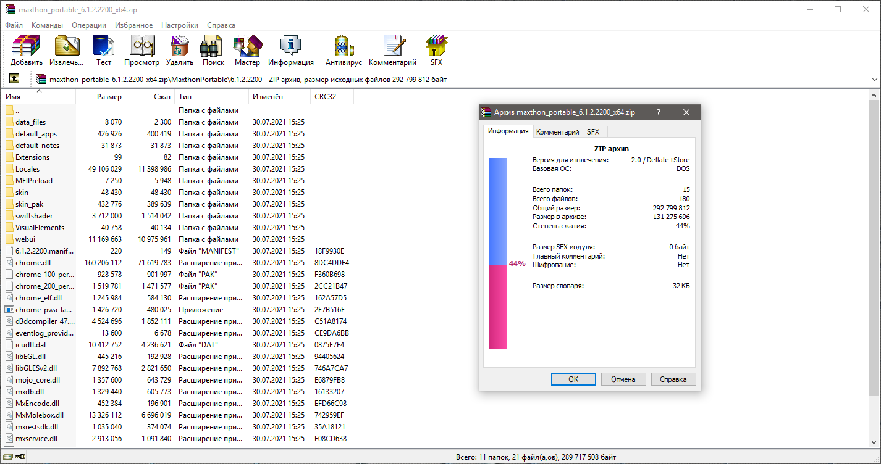Image resolution: width=881 pixels, height=464 pixels.
Task: Click the chrome.dll file icon
Action: (x=9, y=263)
